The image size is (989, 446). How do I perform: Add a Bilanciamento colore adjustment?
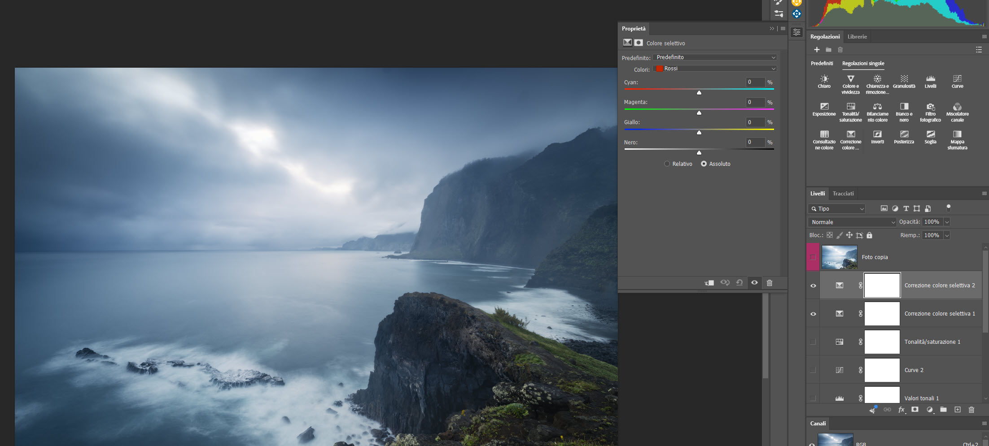tap(877, 113)
